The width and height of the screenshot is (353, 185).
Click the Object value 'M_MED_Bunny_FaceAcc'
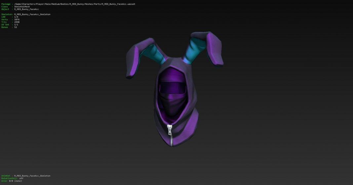(x=26, y=9)
